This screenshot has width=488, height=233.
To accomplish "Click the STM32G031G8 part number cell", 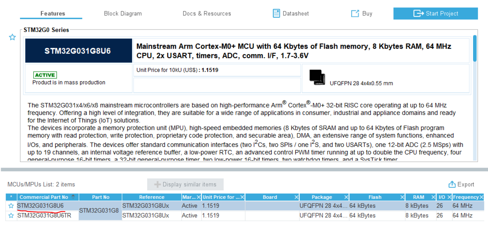I will (101, 211).
